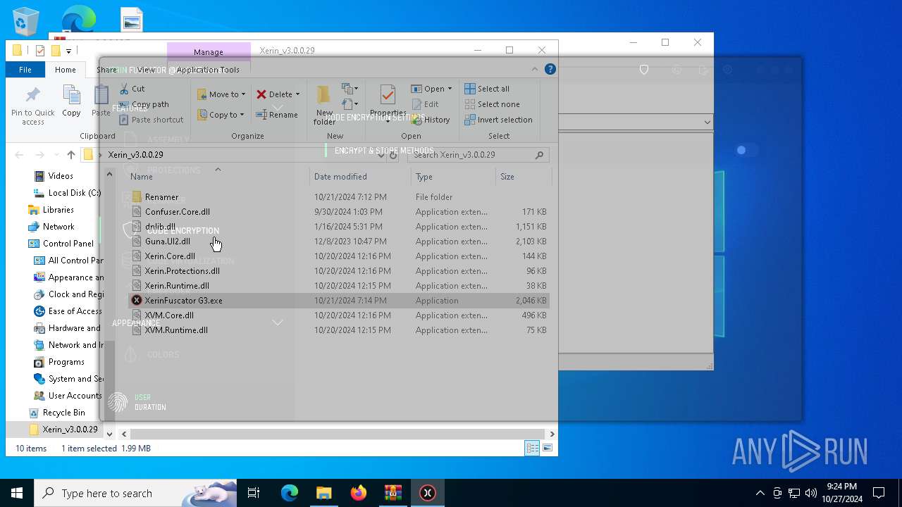
Task: Click the red Delete icon
Action: pyautogui.click(x=261, y=94)
